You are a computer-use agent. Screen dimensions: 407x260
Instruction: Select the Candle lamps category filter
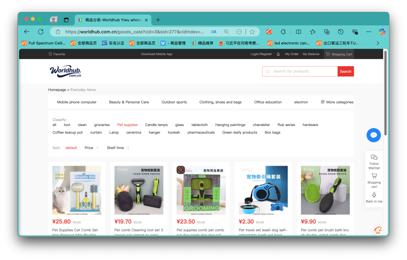(x=156, y=125)
